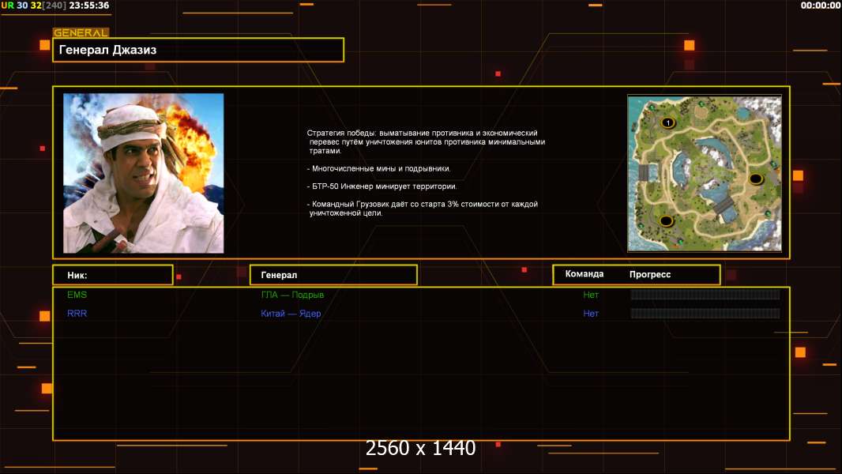Click 'Китай — Ядер' general entry
Screen dimensions: 842x474
click(291, 314)
